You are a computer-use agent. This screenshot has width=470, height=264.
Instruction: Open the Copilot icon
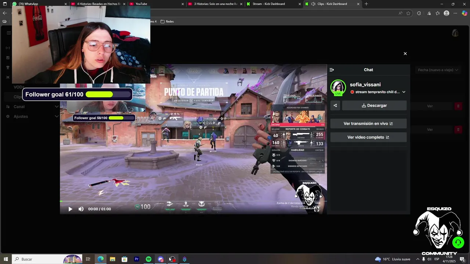(464, 13)
